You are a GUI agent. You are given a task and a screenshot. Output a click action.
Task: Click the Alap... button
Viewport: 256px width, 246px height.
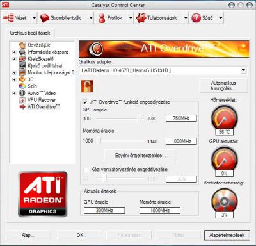pos(28,235)
